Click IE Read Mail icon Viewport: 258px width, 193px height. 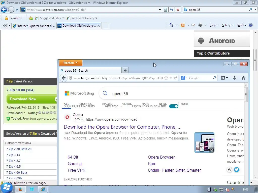pyautogui.click(x=193, y=25)
